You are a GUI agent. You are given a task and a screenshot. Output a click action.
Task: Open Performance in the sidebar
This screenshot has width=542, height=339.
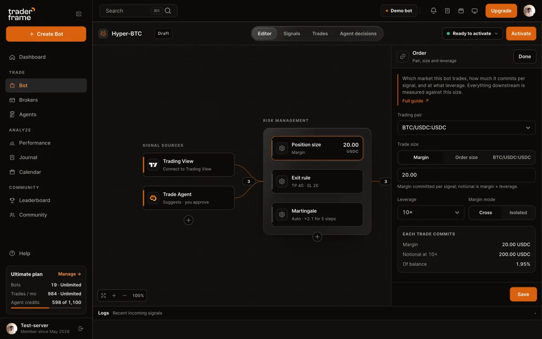coord(46,143)
